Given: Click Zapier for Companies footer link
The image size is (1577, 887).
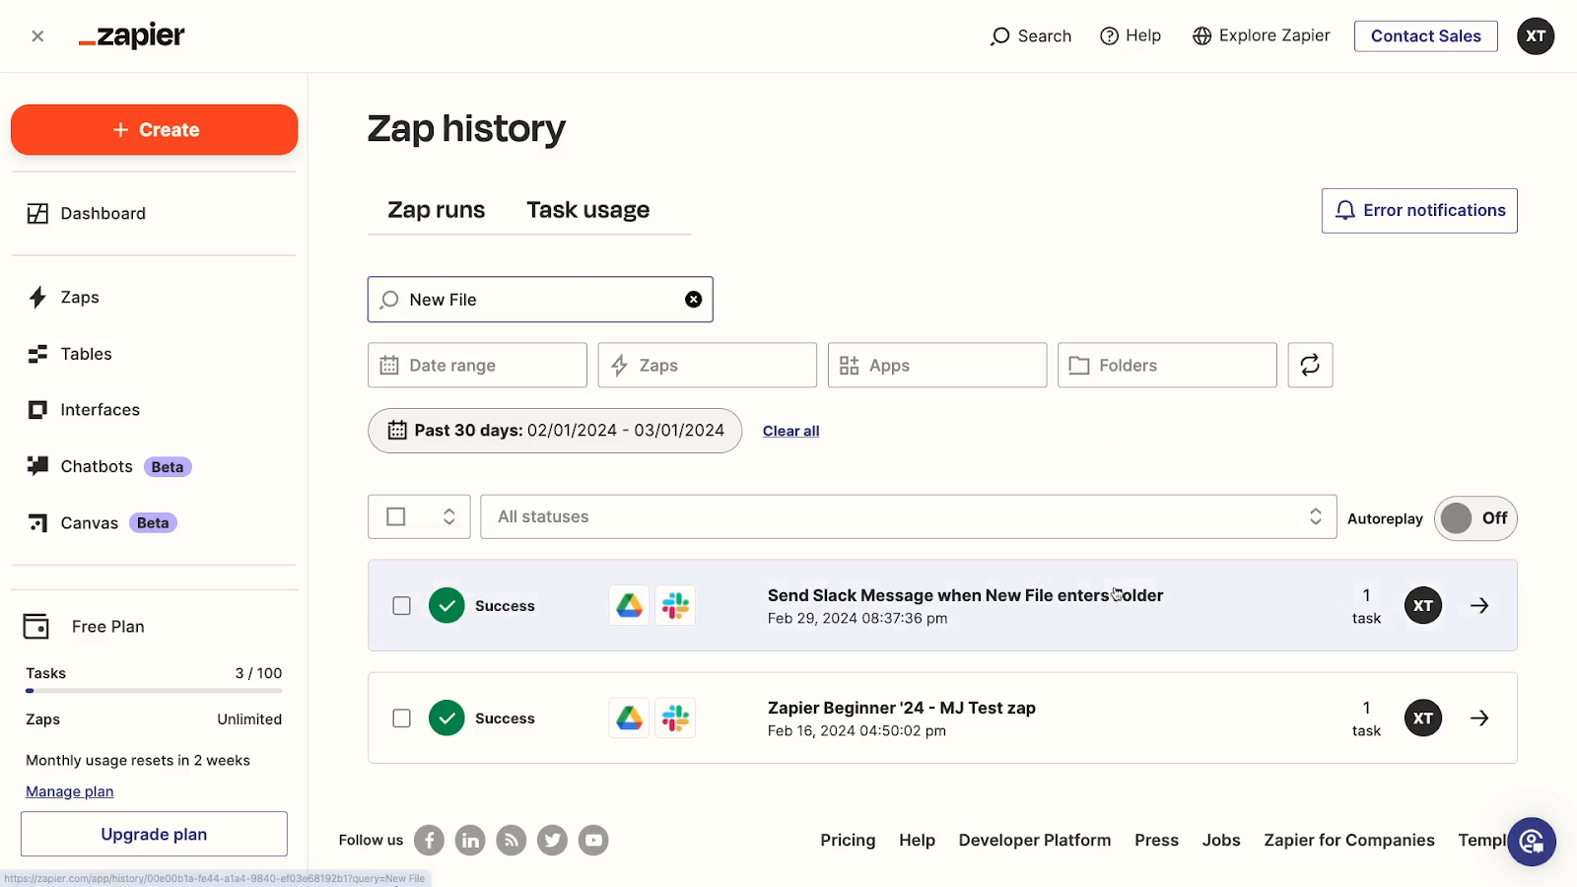Looking at the screenshot, I should (1349, 841).
